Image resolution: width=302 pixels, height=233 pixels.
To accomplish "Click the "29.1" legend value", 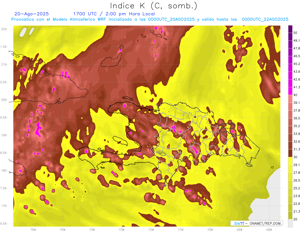I will (297, 165).
